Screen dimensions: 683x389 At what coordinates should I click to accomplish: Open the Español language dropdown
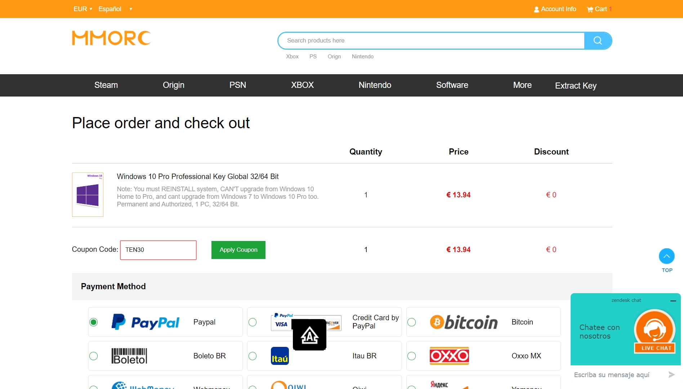click(115, 9)
